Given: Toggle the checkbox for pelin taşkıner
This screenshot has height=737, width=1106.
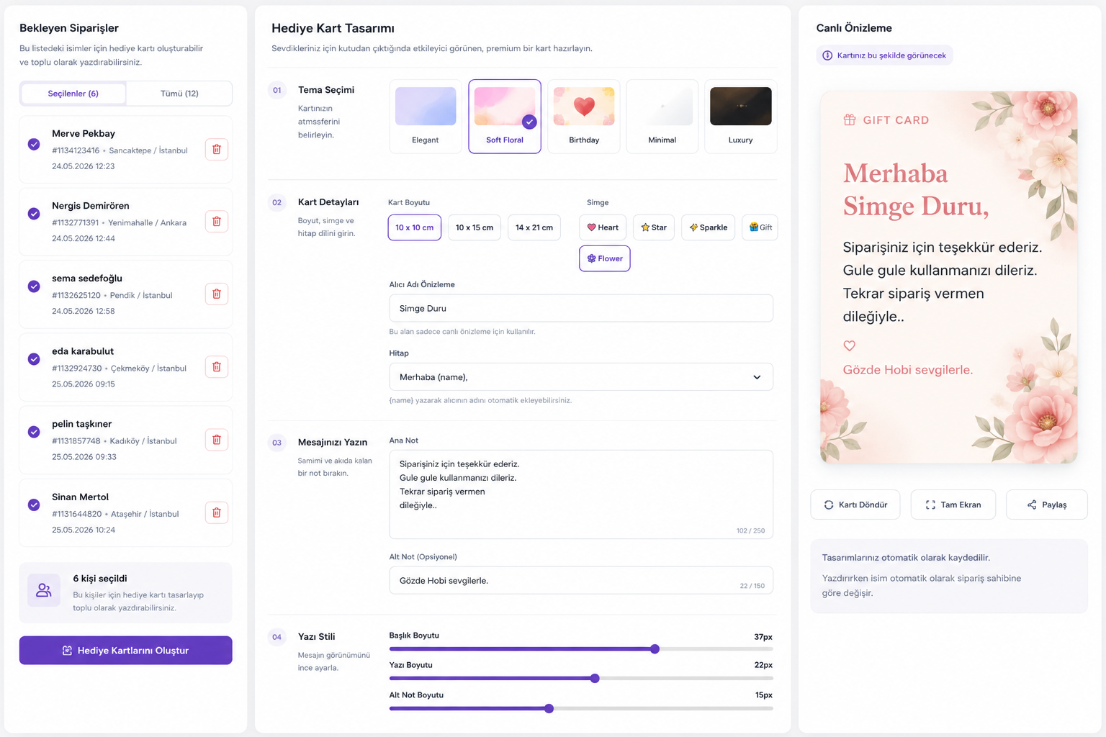Looking at the screenshot, I should tap(34, 432).
